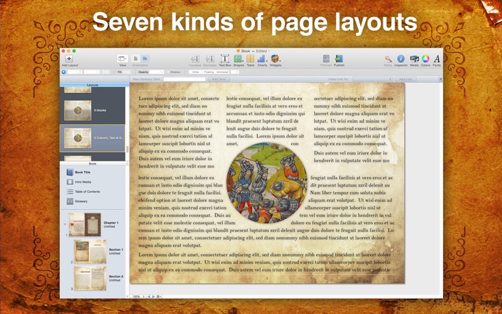Go to previous page arrow
The width and height of the screenshot is (502, 314).
(149, 296)
